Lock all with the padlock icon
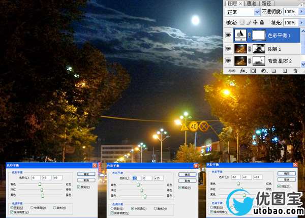 point(262,22)
